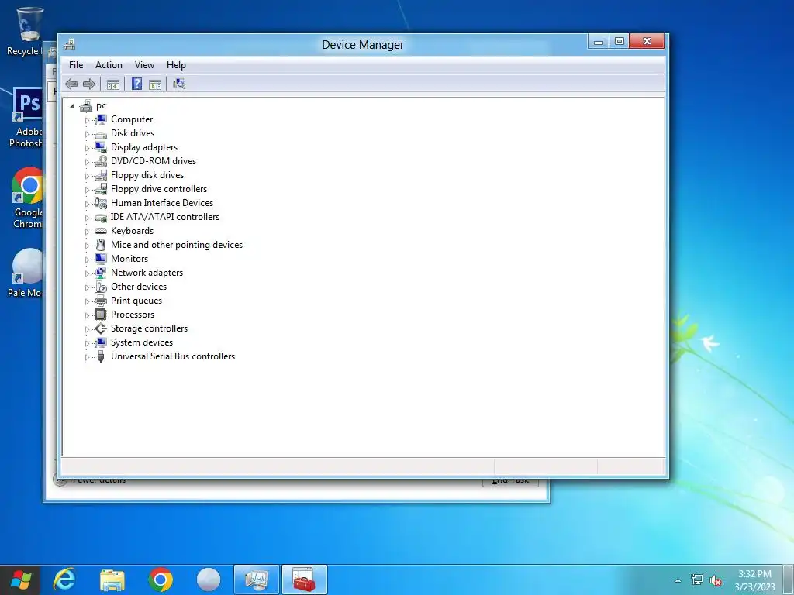Open the Windows Start button
This screenshot has height=595, width=794.
pyautogui.click(x=20, y=580)
